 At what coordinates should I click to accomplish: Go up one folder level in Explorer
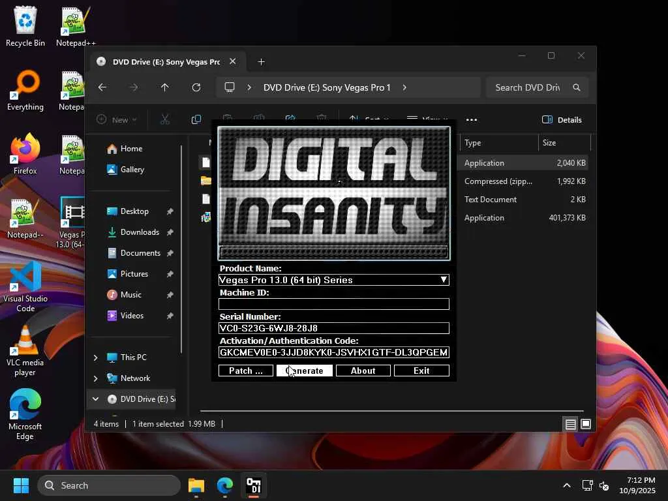tap(164, 87)
